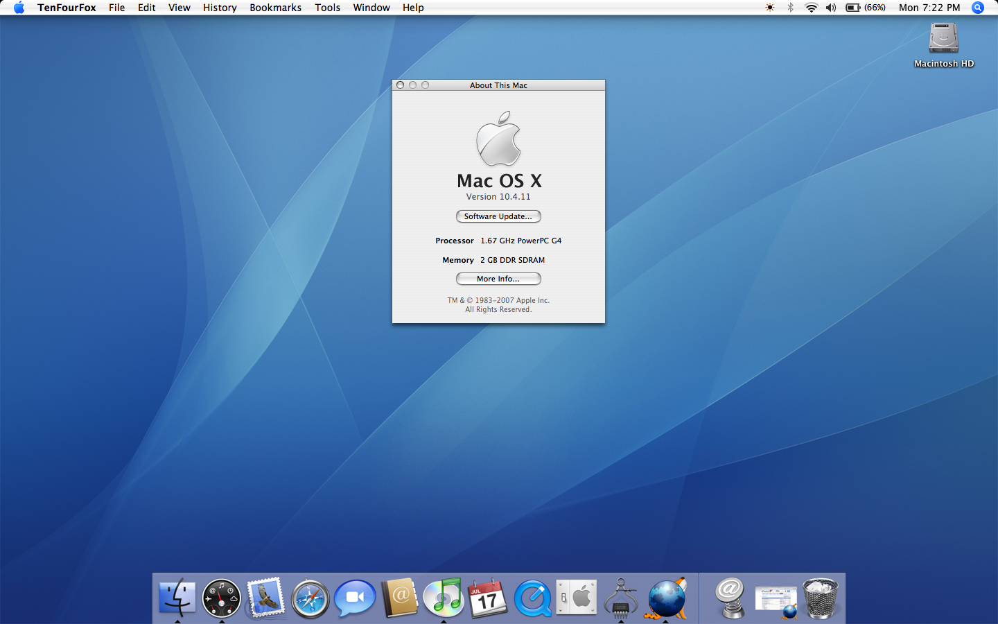Open iChat from the Dock
Viewport: 998px width, 624px height.
click(x=355, y=598)
